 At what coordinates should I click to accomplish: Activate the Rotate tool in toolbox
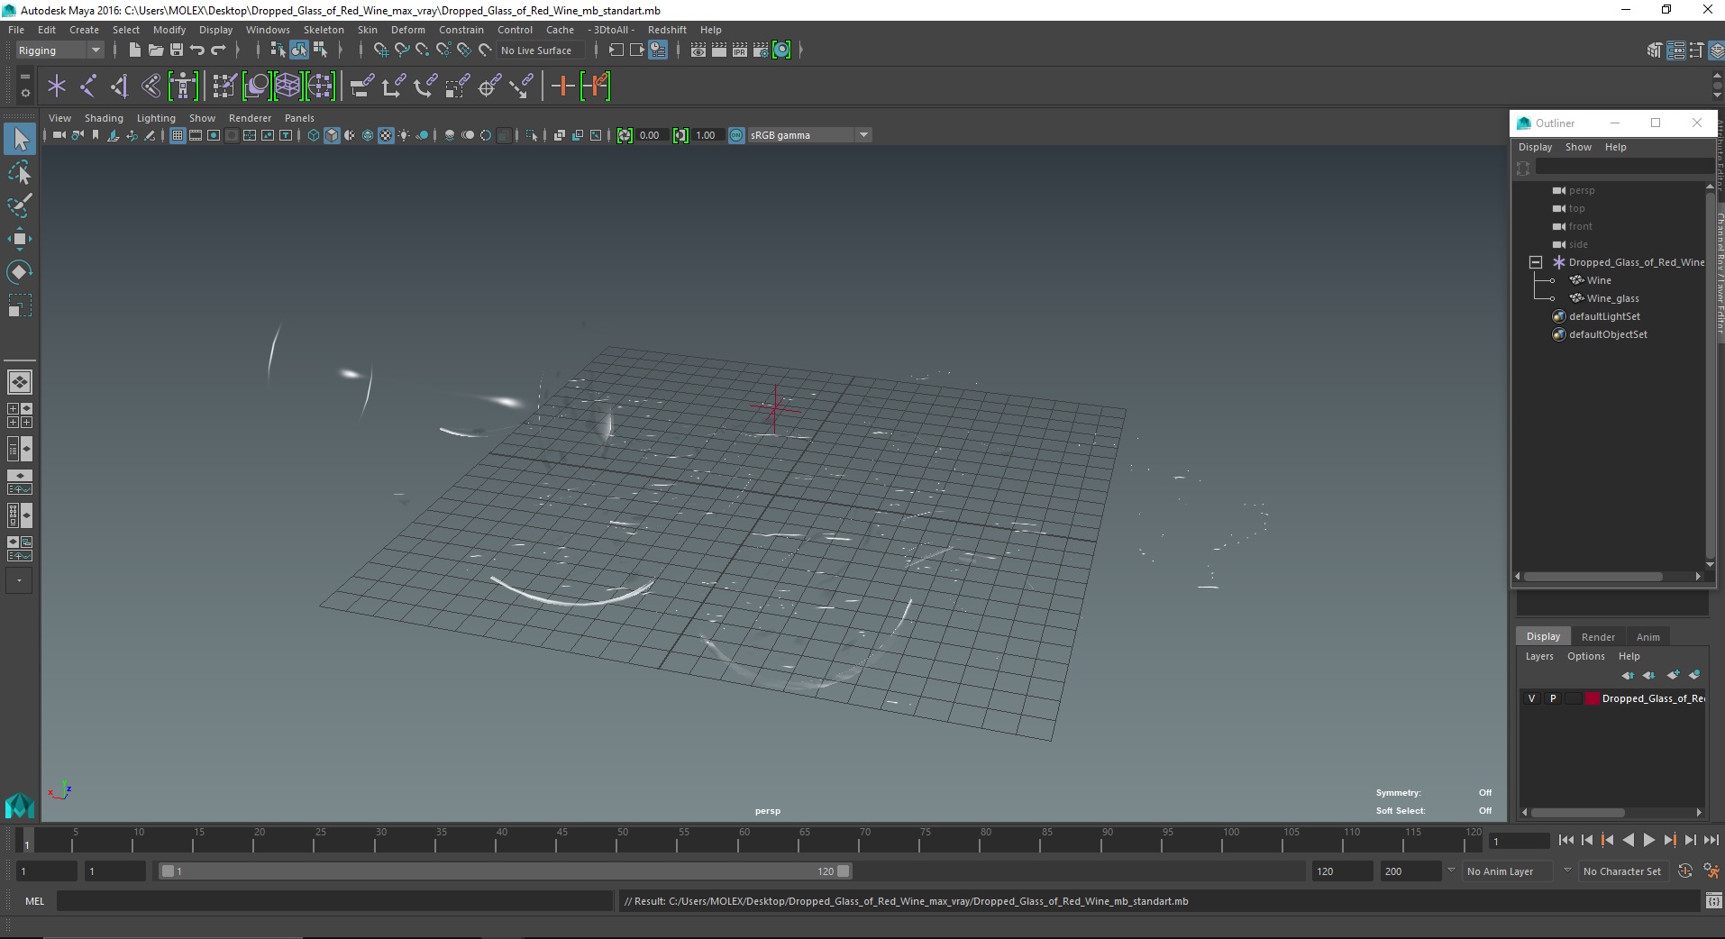20,272
